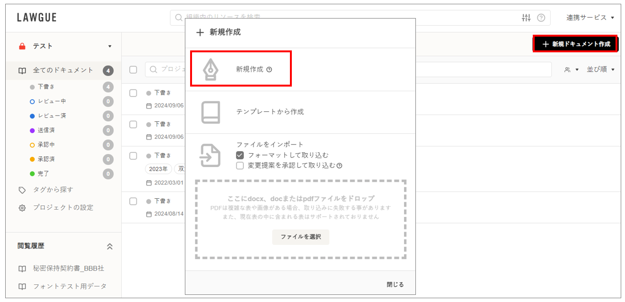Click the ファイルを選択 button
Screen dimensions: 625x302
click(300, 237)
